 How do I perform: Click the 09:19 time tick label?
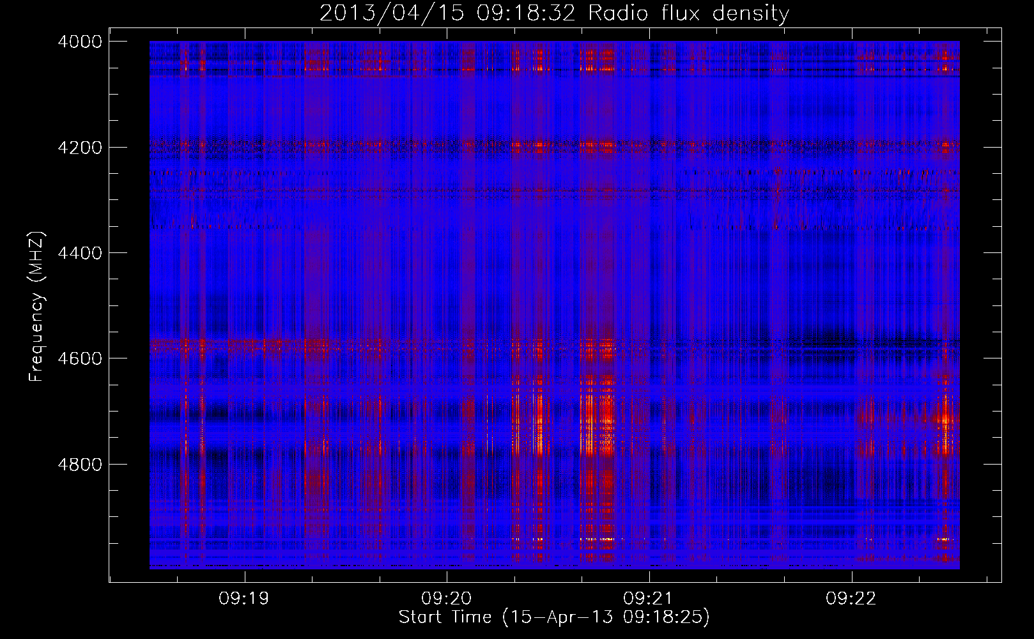(x=244, y=599)
